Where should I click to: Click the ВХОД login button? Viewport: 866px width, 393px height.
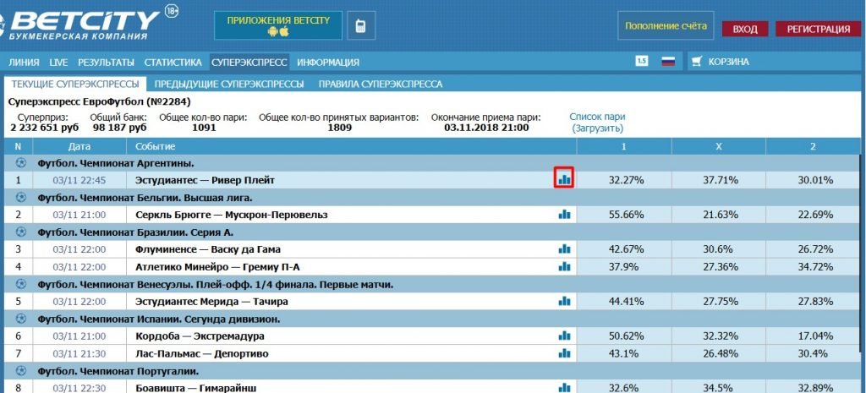745,29
